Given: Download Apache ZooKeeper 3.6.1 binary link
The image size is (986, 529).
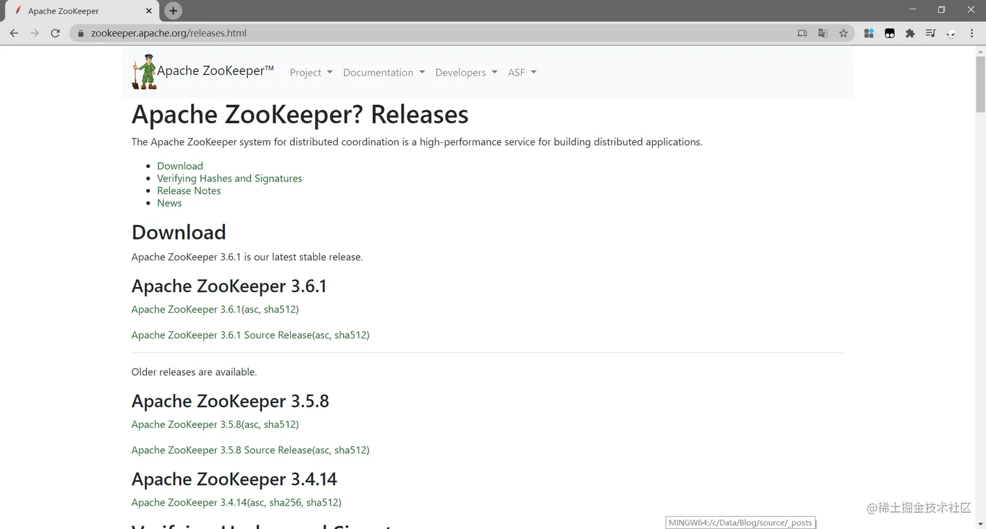Looking at the screenshot, I should [x=186, y=309].
